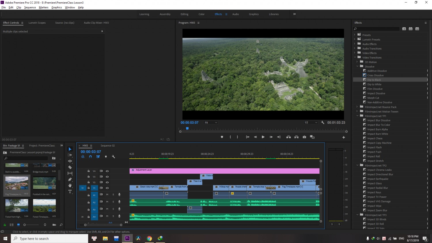Select the Track Select Forward tool

(70, 155)
